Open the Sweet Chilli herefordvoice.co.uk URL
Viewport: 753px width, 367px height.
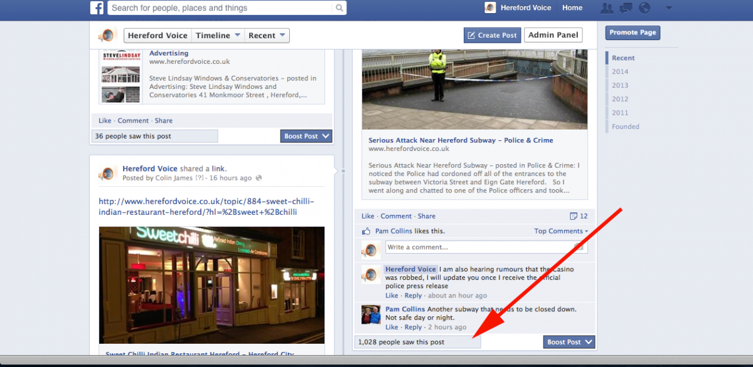pyautogui.click(x=206, y=207)
